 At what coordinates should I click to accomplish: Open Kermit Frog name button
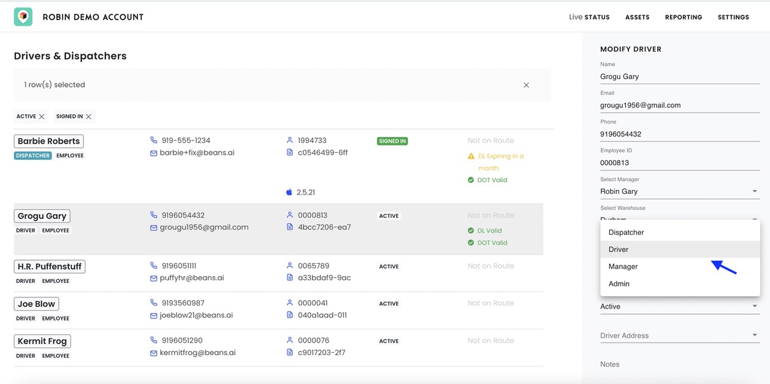click(x=42, y=341)
